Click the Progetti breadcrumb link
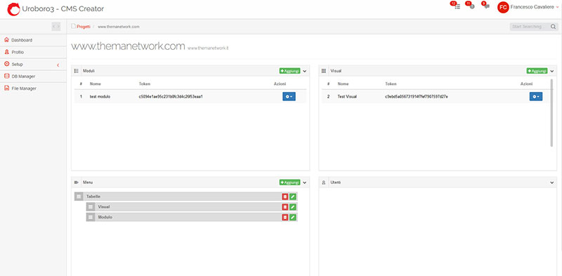 (84, 27)
